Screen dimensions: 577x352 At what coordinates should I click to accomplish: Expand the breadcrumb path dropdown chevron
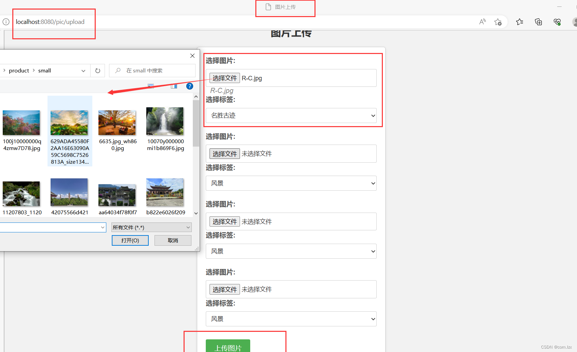(83, 70)
